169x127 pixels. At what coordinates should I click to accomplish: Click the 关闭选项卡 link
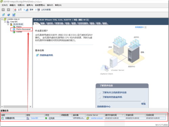coord(139,27)
